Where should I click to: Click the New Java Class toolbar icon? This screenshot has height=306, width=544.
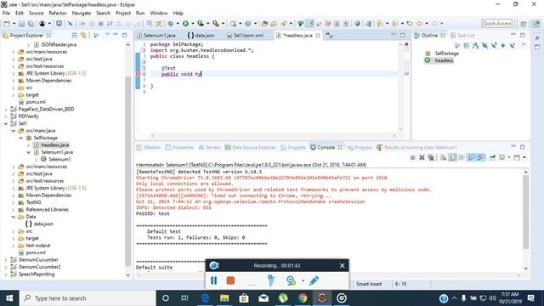pos(248,24)
